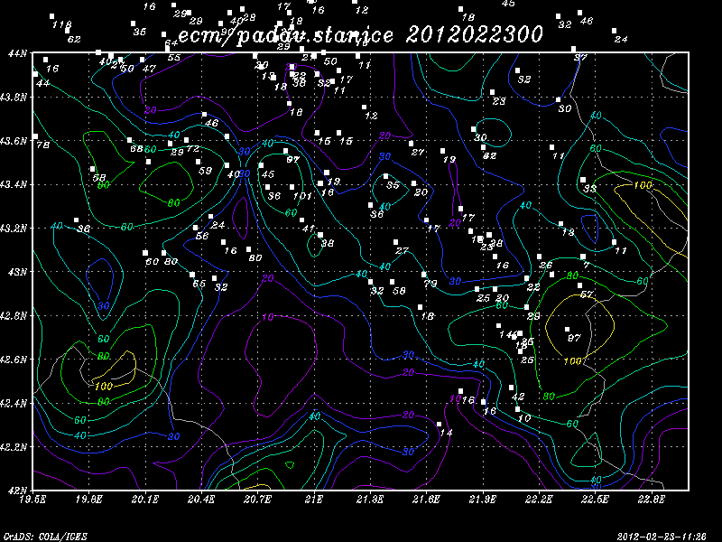Select the station value 47
The height and width of the screenshot is (542, 722).
click(x=149, y=69)
